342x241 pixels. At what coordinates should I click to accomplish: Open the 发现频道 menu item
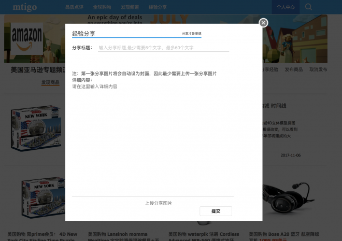click(x=130, y=7)
